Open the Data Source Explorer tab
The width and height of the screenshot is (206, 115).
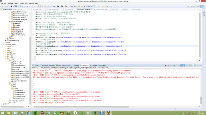[x=64, y=65]
